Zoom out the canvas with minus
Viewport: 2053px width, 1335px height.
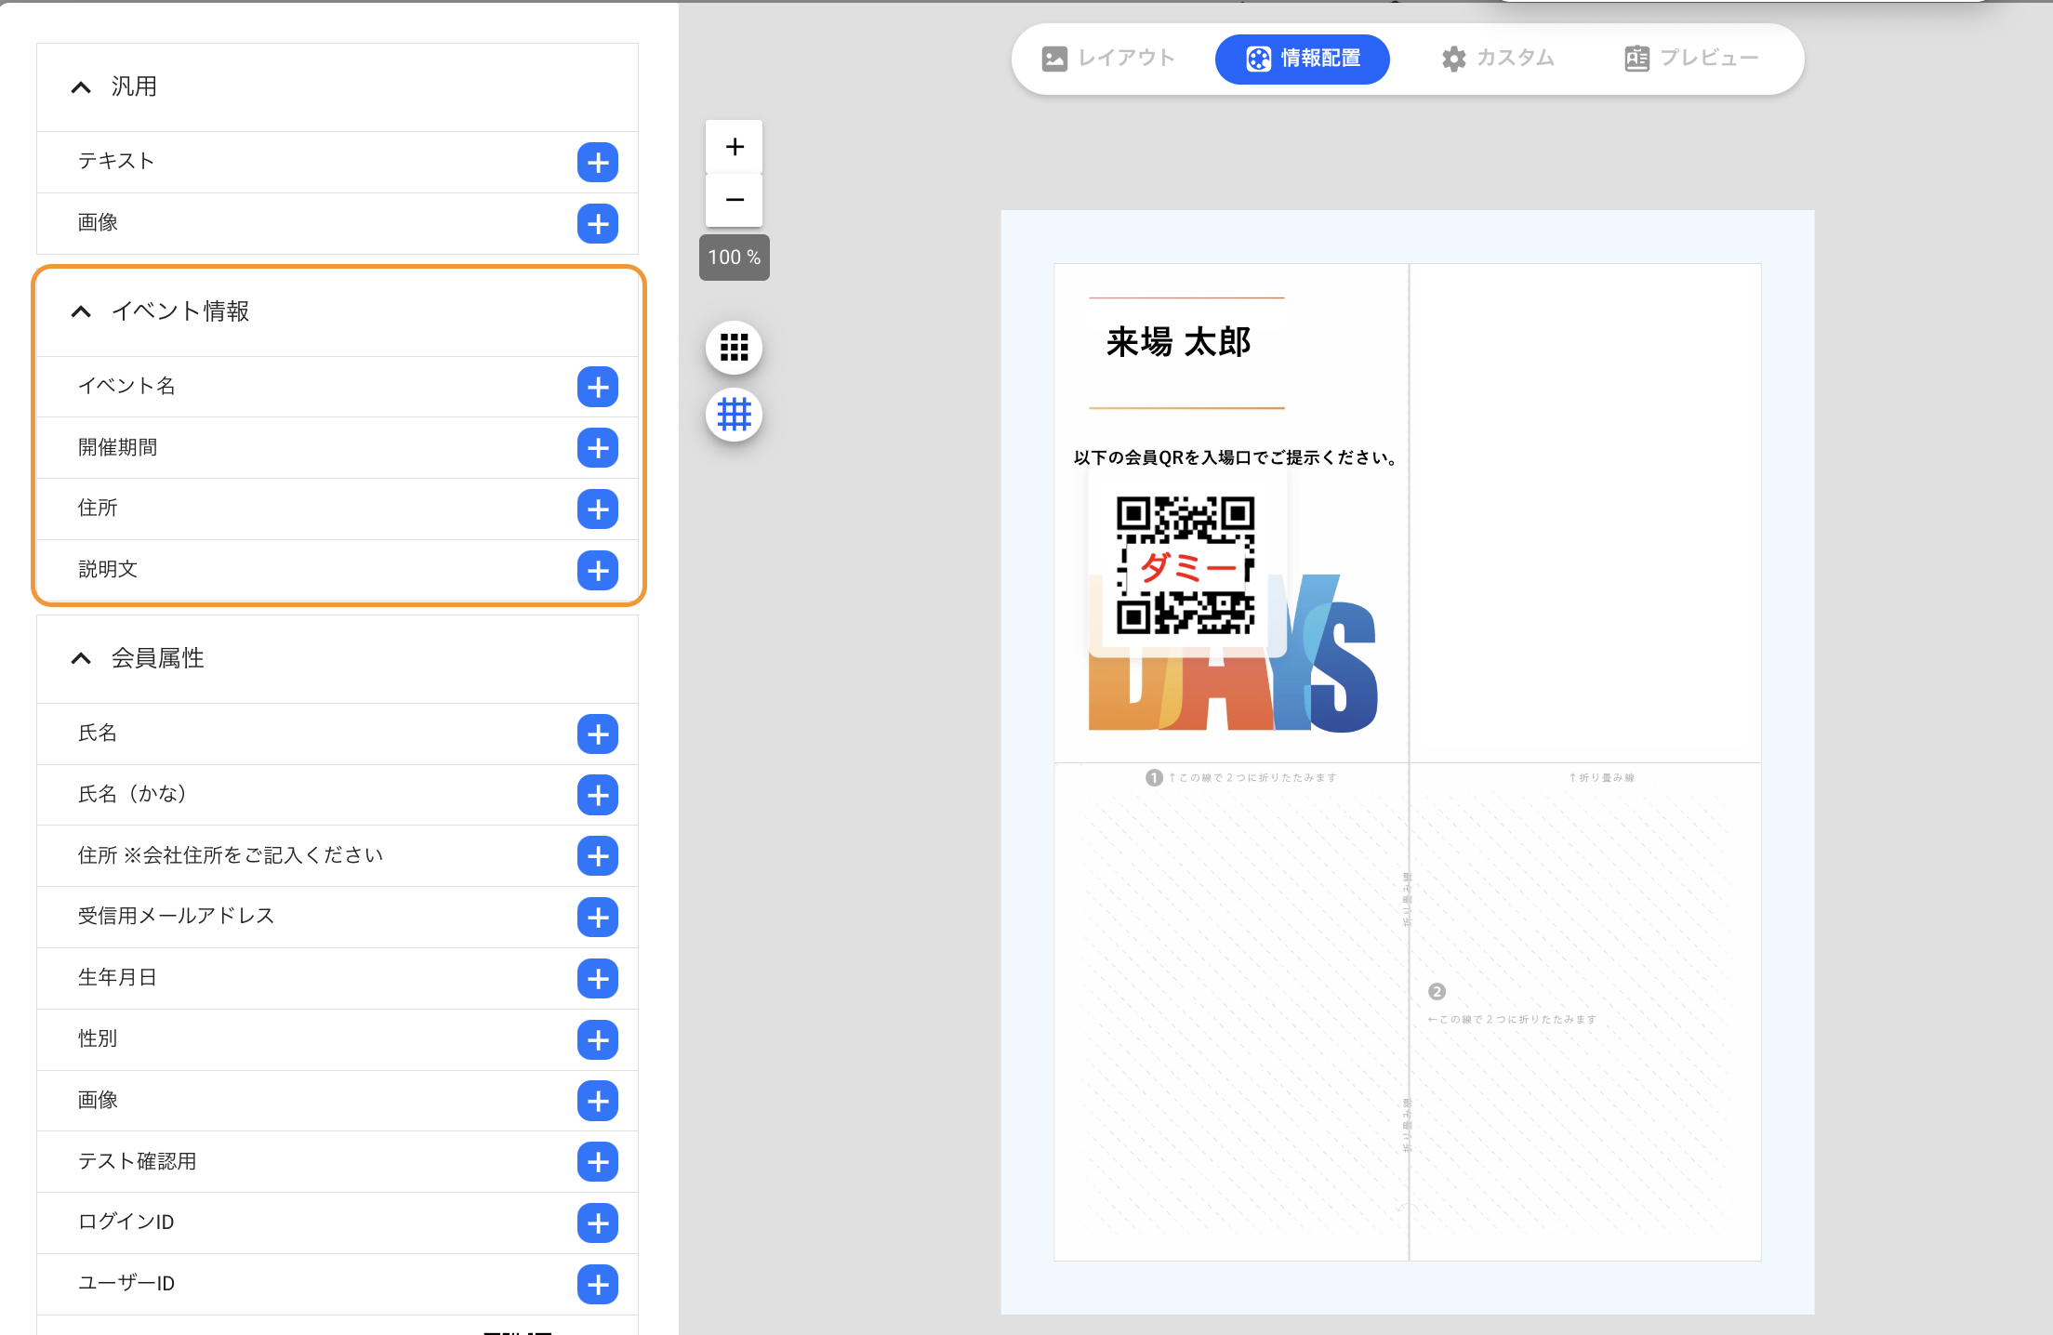[x=735, y=200]
